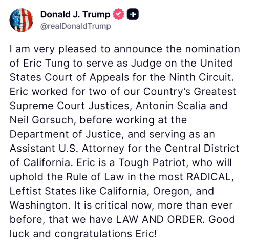
Task: Open the Donald J. Trump display name
Action: (75, 14)
